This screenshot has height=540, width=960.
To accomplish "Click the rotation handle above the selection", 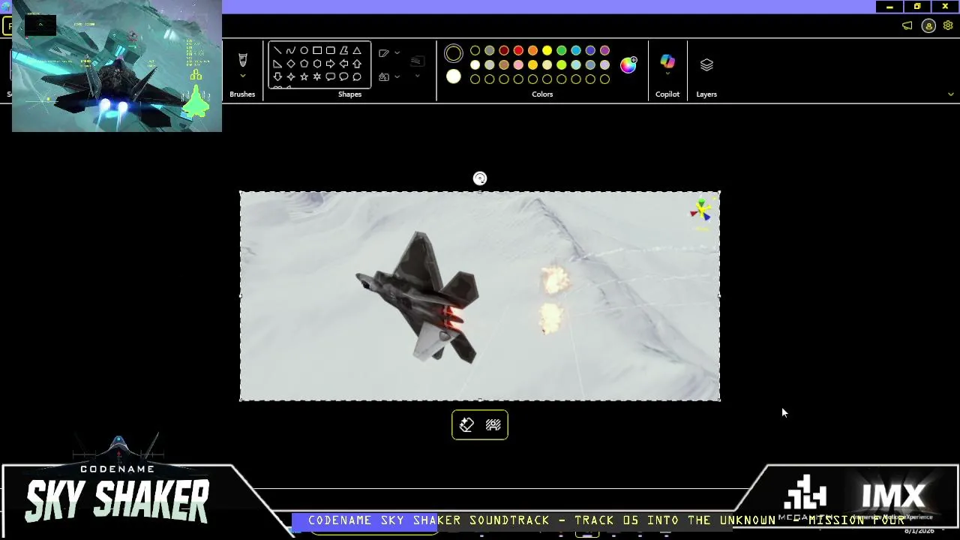I will [480, 178].
